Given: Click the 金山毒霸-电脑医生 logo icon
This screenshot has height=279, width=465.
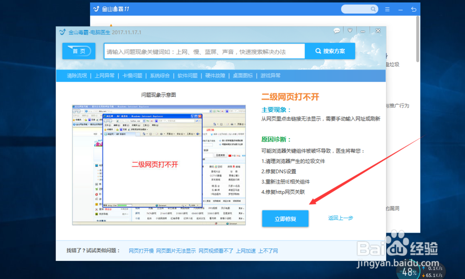Looking at the screenshot, I should click(x=62, y=32).
